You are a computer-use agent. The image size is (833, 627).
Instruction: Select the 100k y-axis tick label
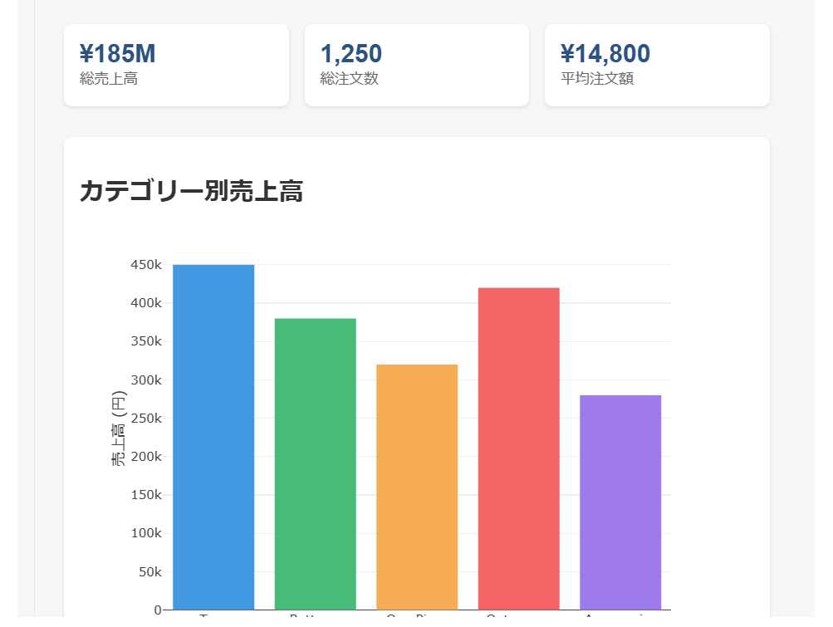click(x=146, y=533)
